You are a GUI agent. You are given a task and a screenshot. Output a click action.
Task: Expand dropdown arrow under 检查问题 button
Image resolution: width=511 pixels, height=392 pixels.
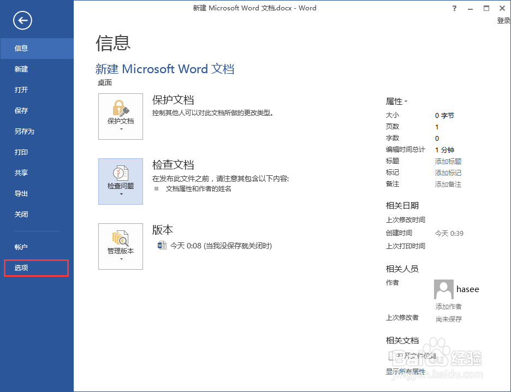click(x=121, y=194)
